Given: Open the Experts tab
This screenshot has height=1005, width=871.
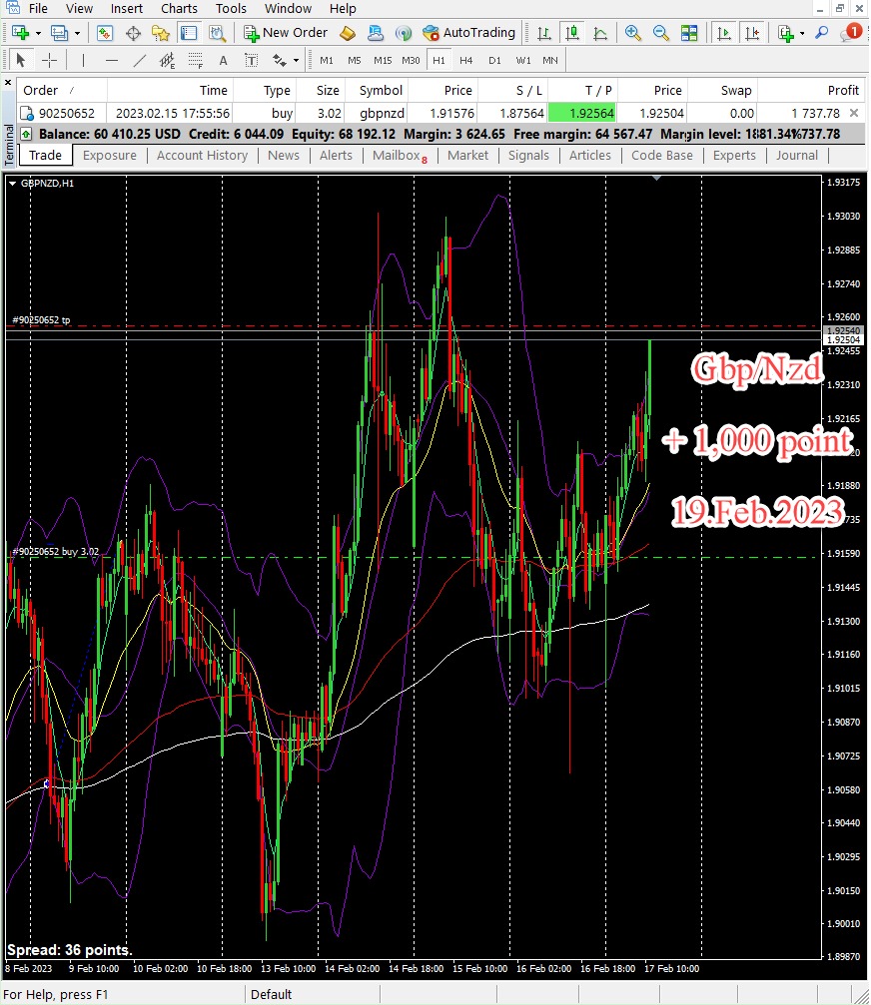Looking at the screenshot, I should 734,155.
